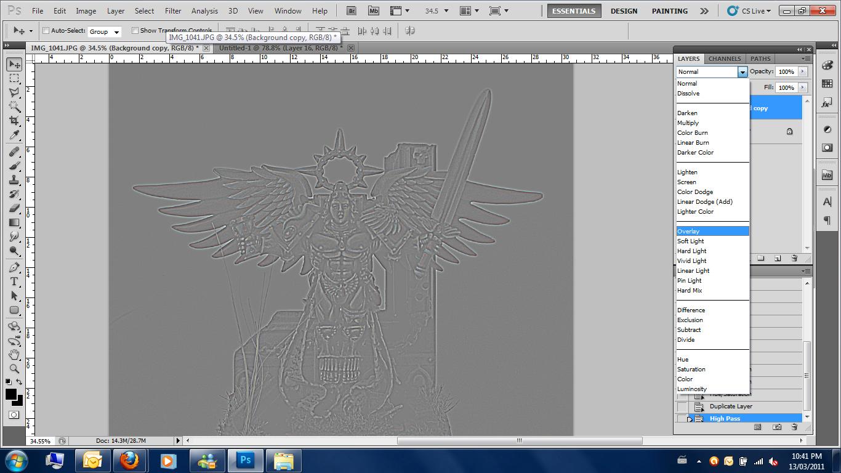Open the blend mode dropdown arrow

point(742,72)
